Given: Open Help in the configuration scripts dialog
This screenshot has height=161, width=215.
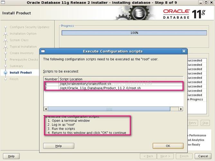Looking at the screenshot, I should click(58, 146).
